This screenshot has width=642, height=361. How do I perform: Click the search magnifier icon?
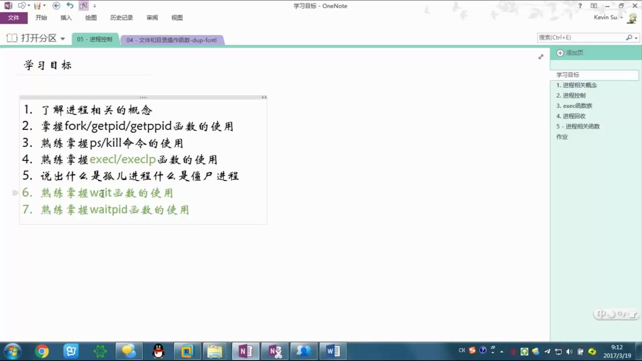pos(630,37)
